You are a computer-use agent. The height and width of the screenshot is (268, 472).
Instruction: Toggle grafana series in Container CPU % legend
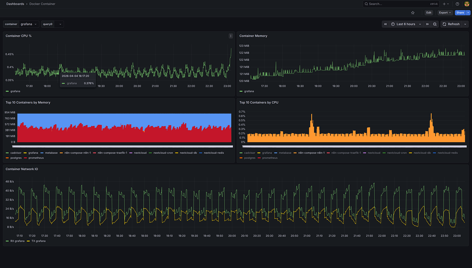[16, 91]
